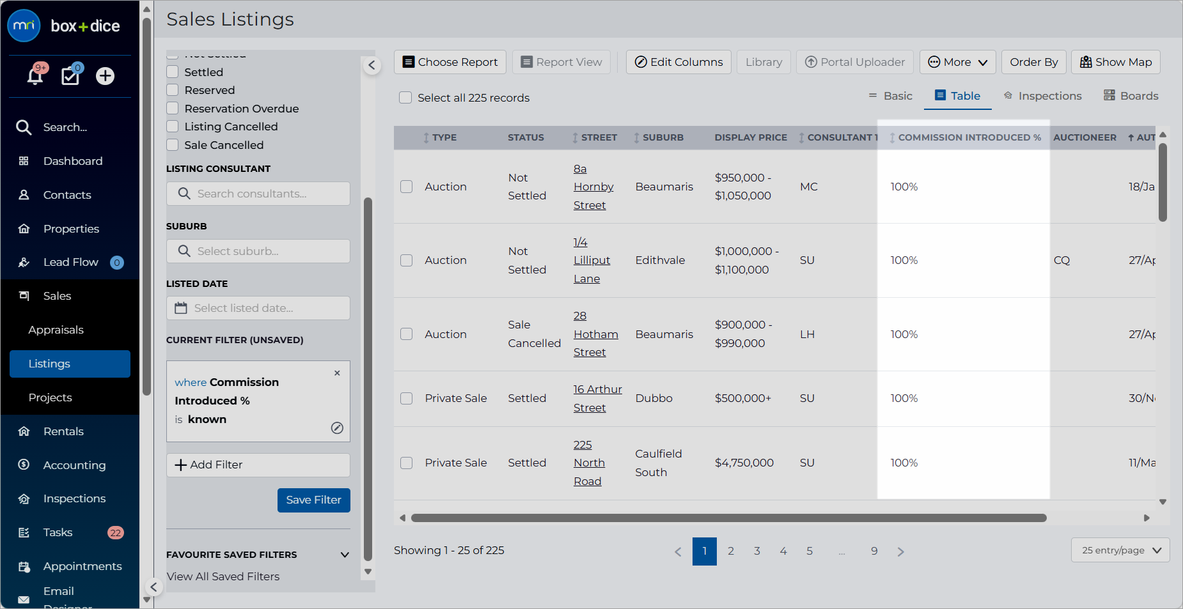Toggle Select all 225 records checkbox
The image size is (1183, 609).
pos(405,98)
